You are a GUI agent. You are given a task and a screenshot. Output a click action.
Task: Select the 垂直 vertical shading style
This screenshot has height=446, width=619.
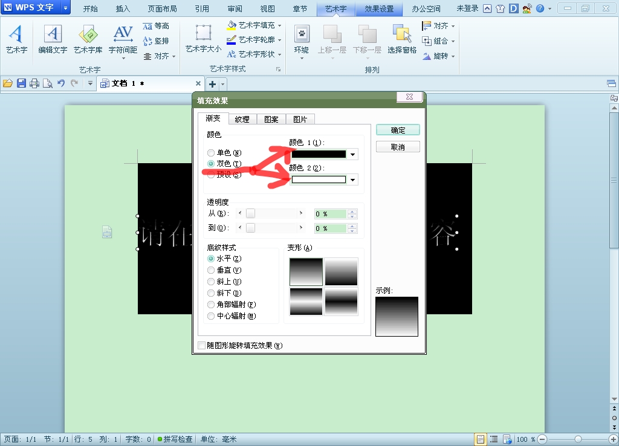(211, 270)
